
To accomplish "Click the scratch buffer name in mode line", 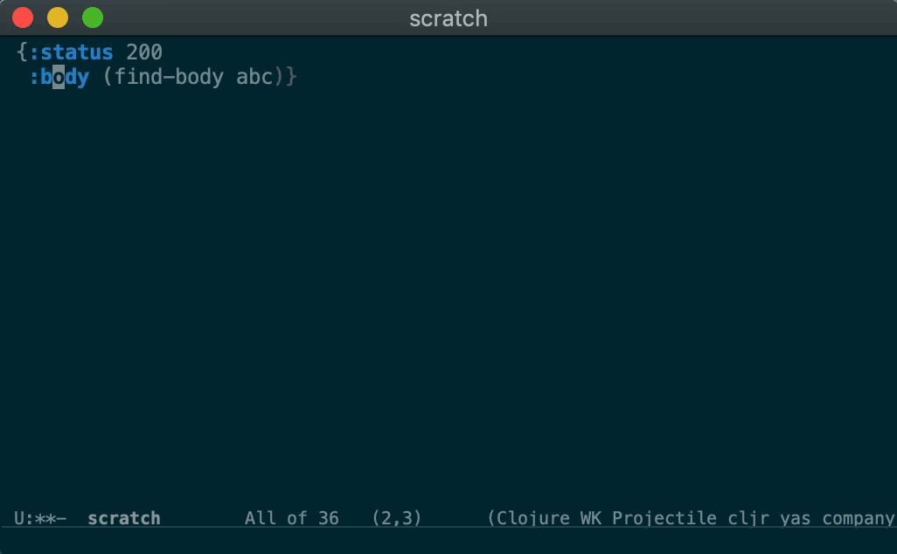I will pos(124,518).
